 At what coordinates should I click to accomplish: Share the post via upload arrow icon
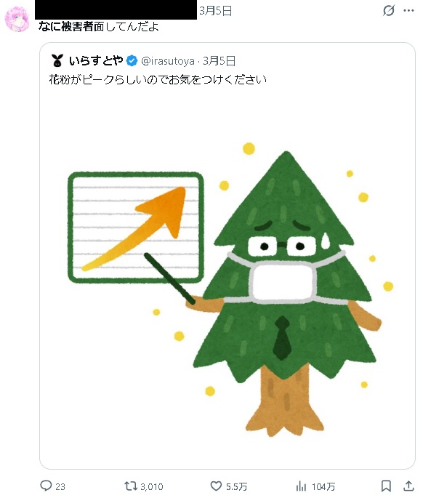[408, 486]
